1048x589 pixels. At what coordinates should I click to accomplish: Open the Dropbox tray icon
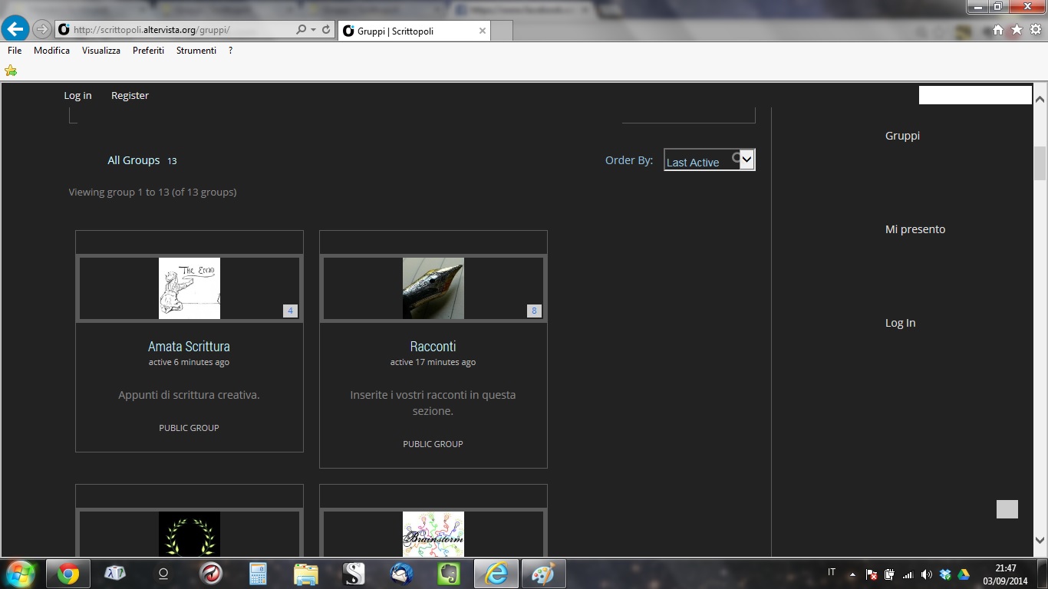point(945,574)
